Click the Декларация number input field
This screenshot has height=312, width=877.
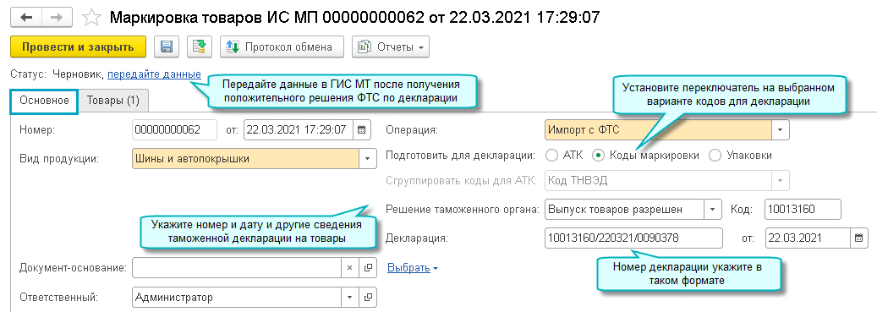[x=633, y=238]
